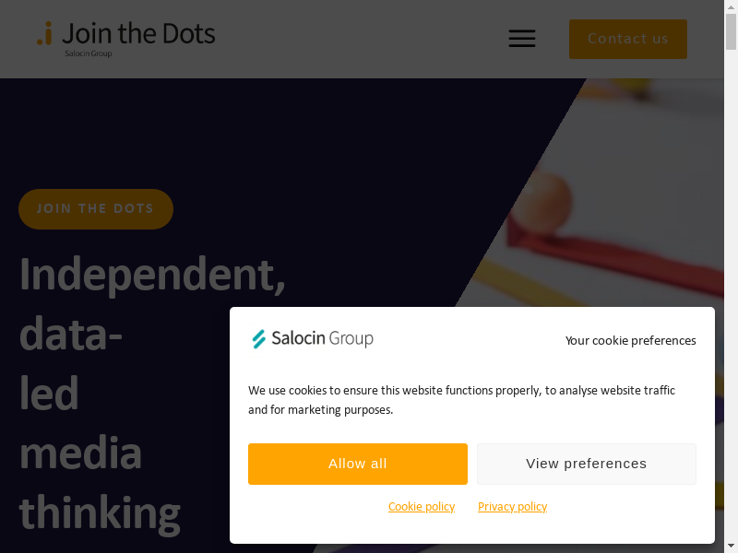This screenshot has height=553, width=738.
Task: Click the scrollbar up arrow
Action: [x=731, y=7]
